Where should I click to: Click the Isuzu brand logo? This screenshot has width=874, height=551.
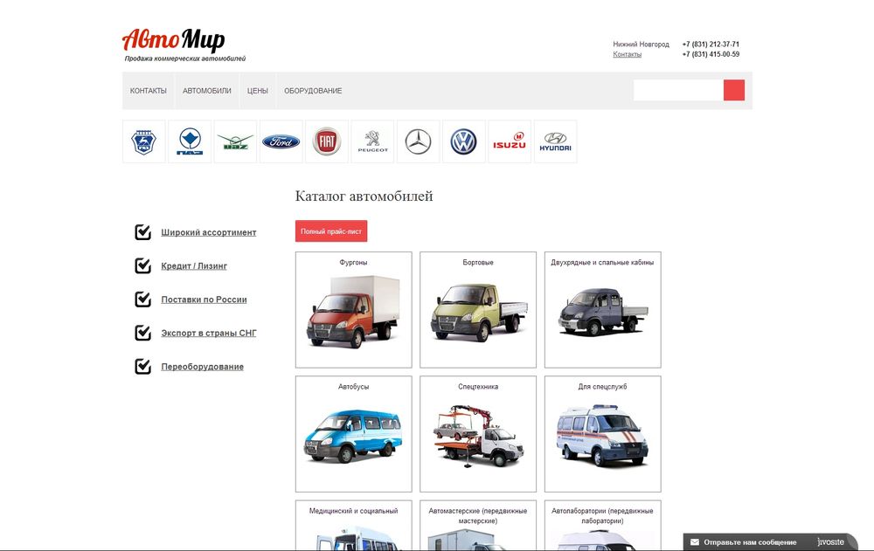510,141
